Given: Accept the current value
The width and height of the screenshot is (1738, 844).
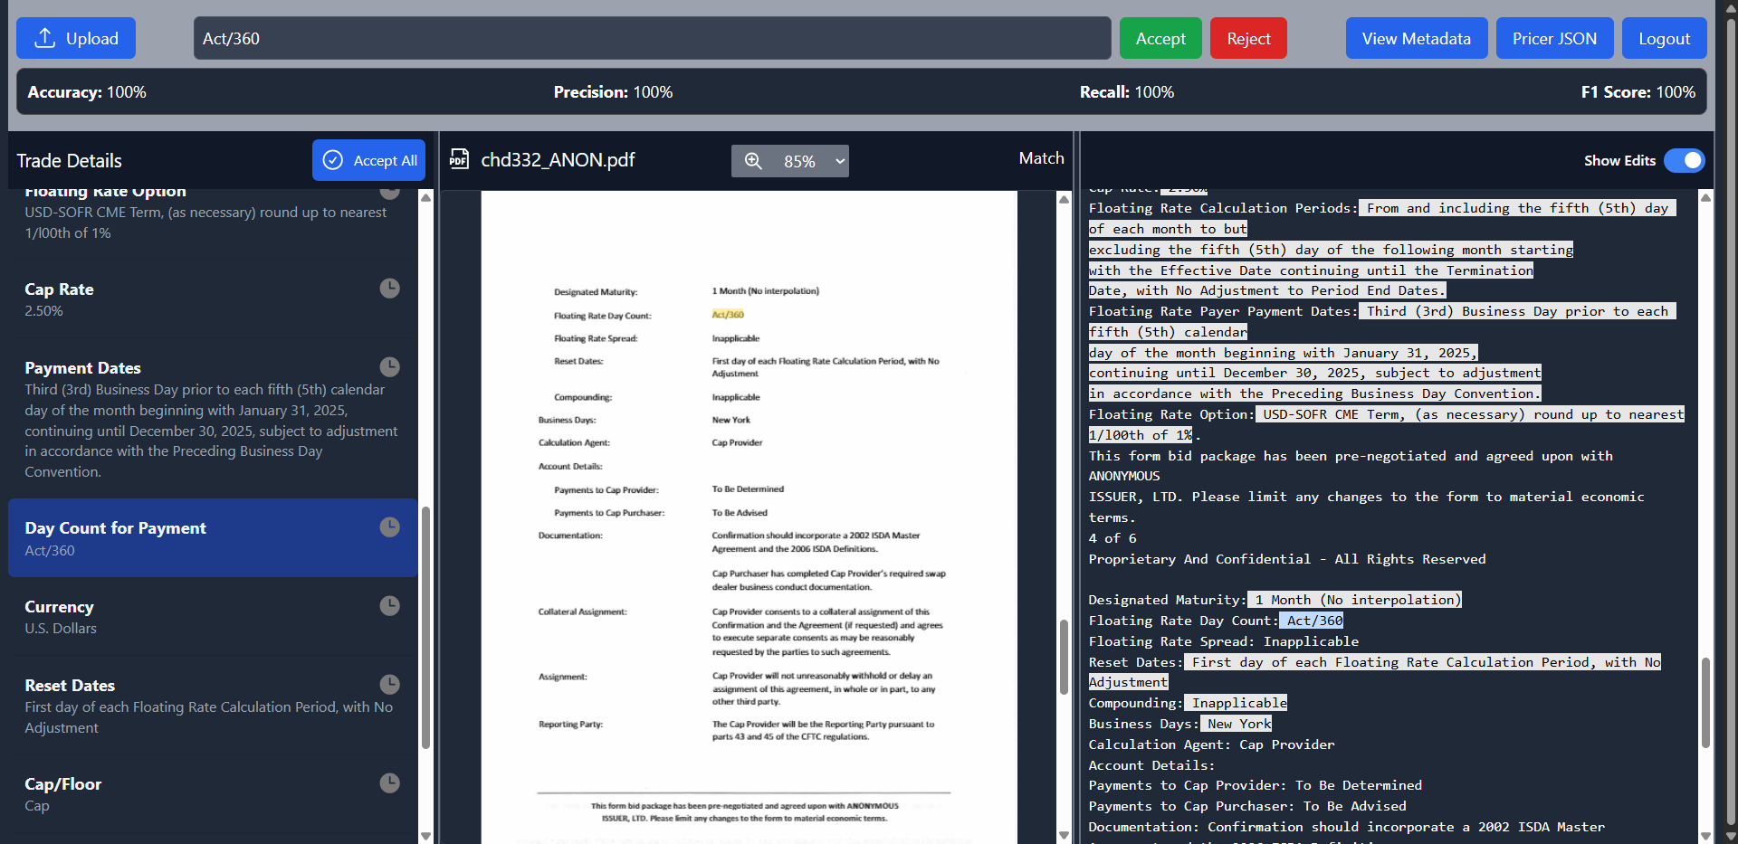Looking at the screenshot, I should click(x=1160, y=38).
